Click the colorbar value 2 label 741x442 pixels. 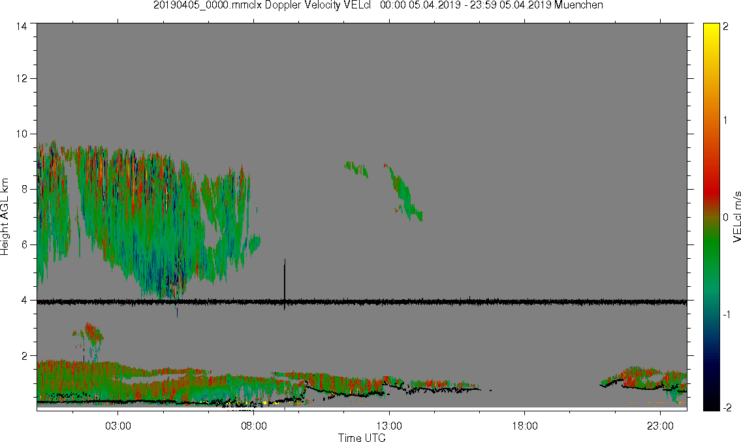coord(725,27)
